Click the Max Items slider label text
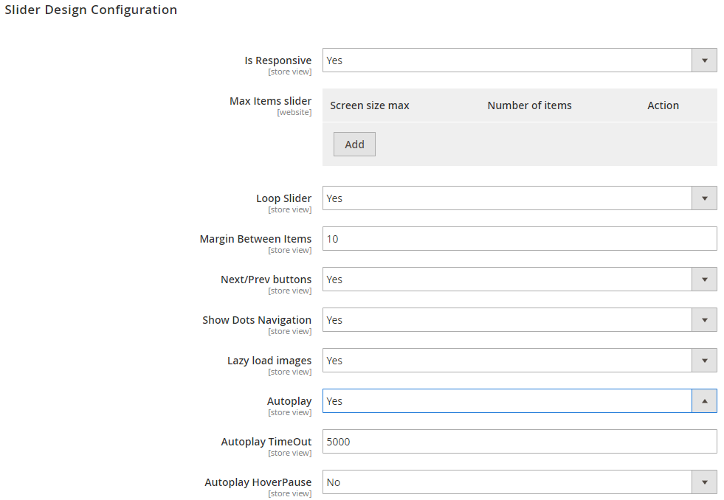Screen dimensions: 724x500 coord(270,101)
